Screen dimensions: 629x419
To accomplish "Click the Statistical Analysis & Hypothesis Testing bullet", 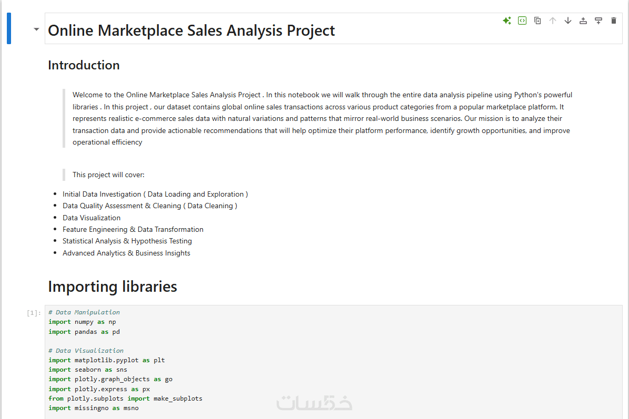I will click(127, 241).
